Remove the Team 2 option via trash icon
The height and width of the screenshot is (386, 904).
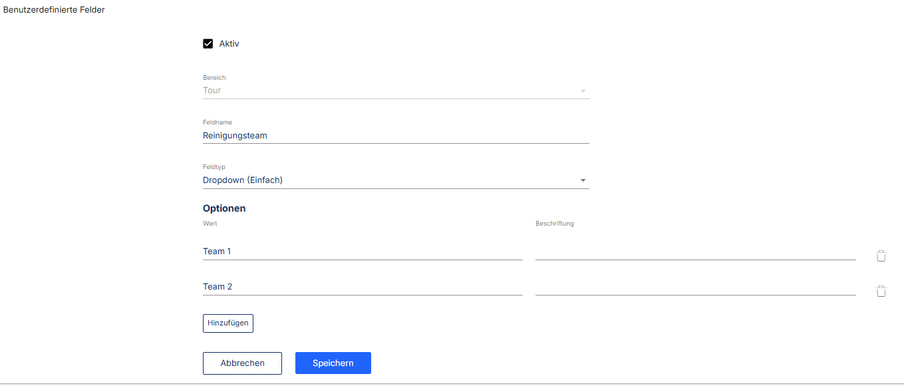(x=881, y=291)
